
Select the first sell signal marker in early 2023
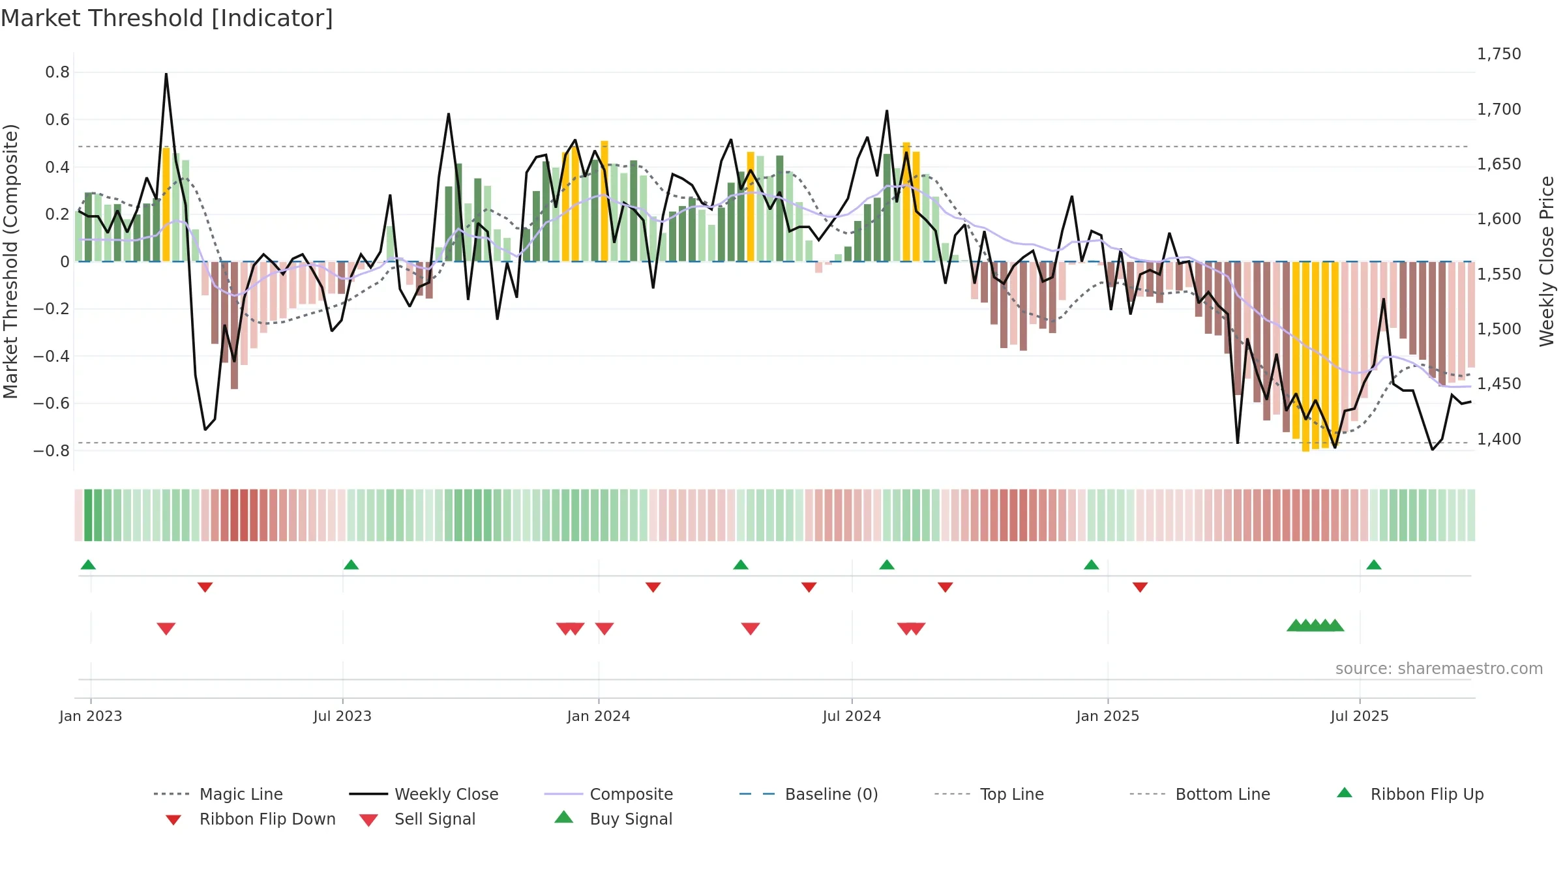coord(166,628)
